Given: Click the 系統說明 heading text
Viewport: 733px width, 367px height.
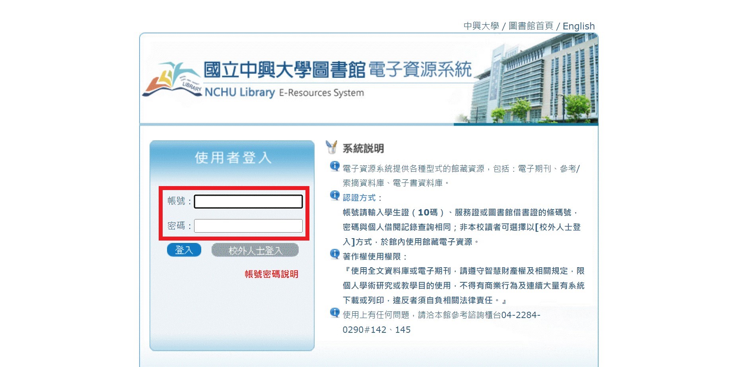Looking at the screenshot, I should pyautogui.click(x=363, y=148).
